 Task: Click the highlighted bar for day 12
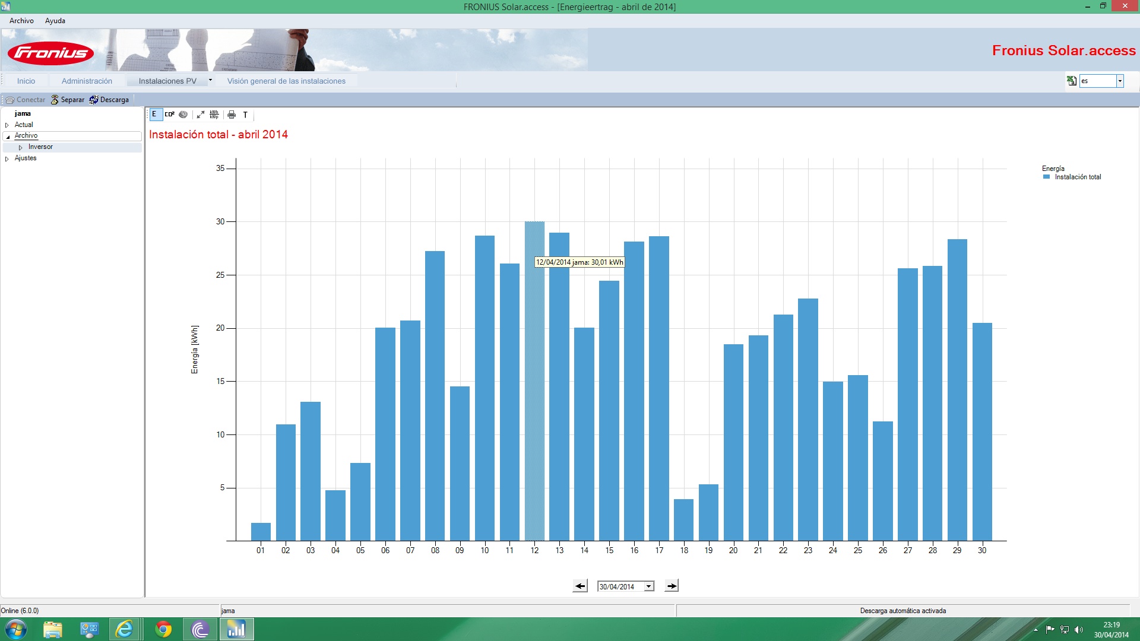click(534, 381)
